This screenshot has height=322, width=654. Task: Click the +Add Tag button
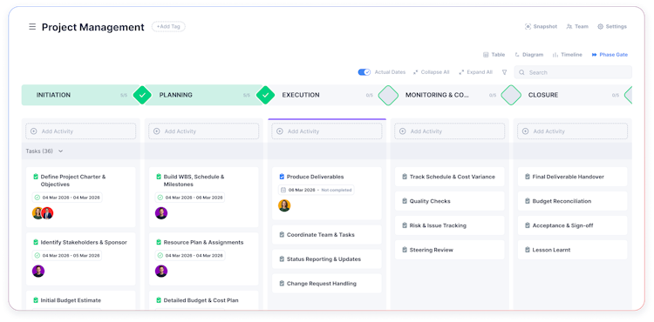(x=168, y=27)
